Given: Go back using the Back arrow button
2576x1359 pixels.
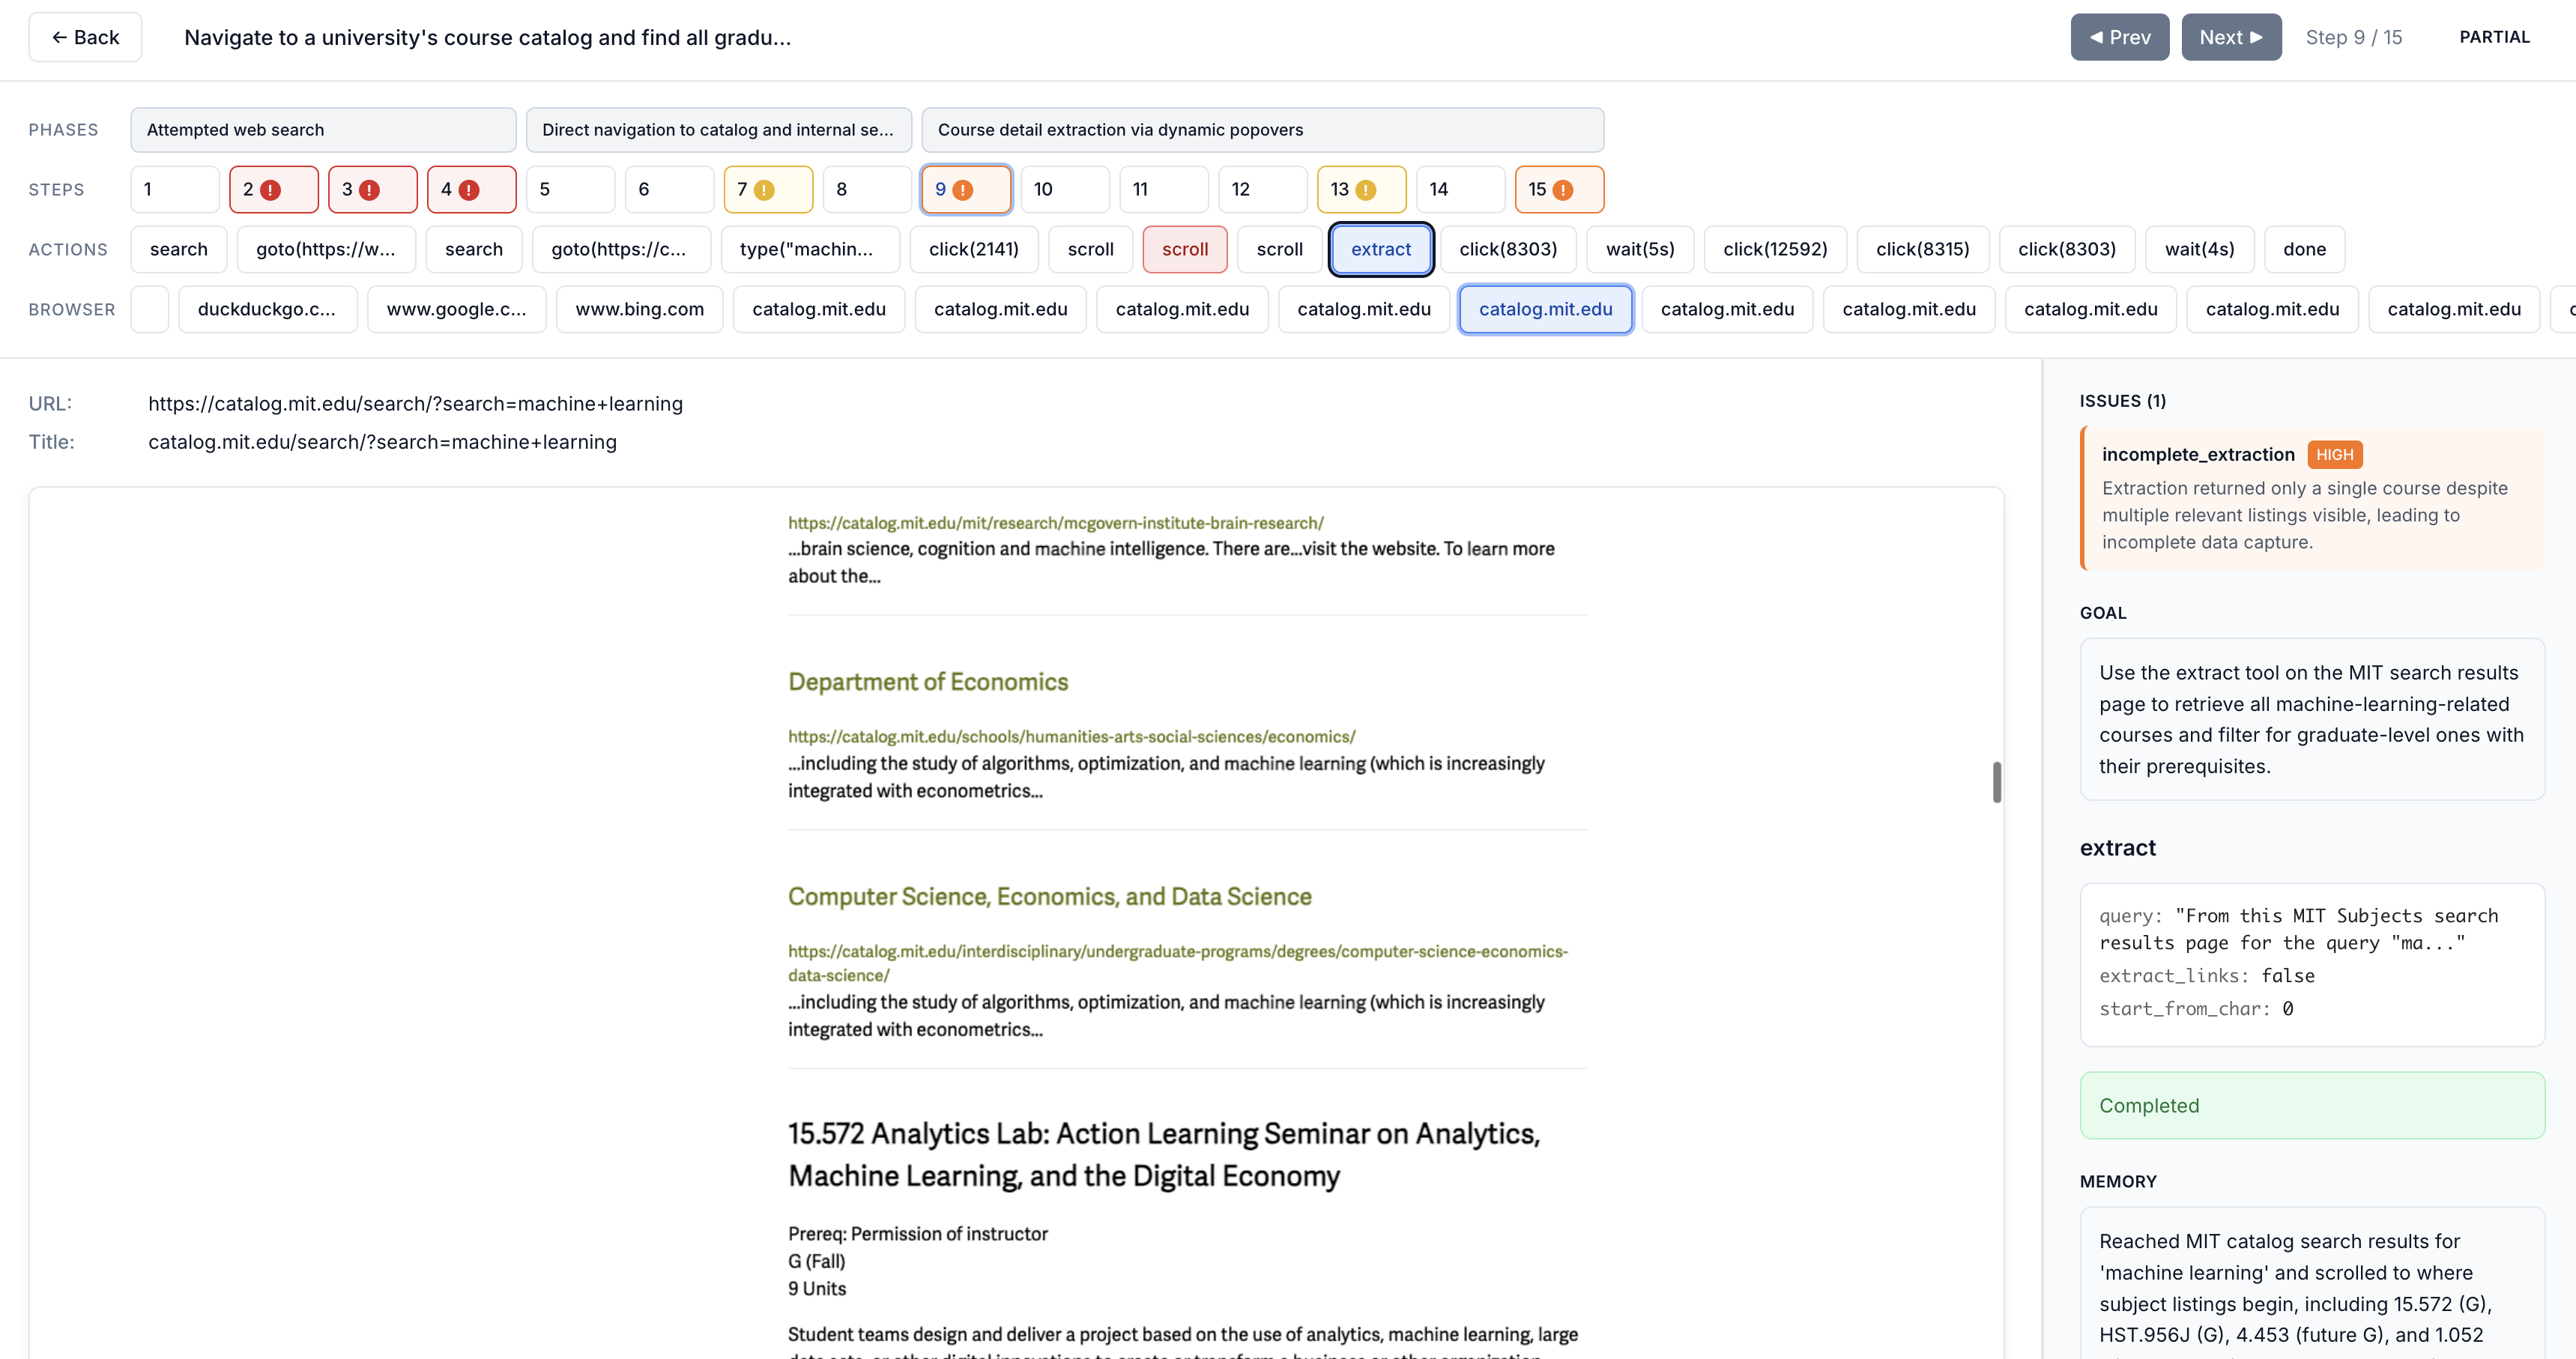Looking at the screenshot, I should (85, 37).
